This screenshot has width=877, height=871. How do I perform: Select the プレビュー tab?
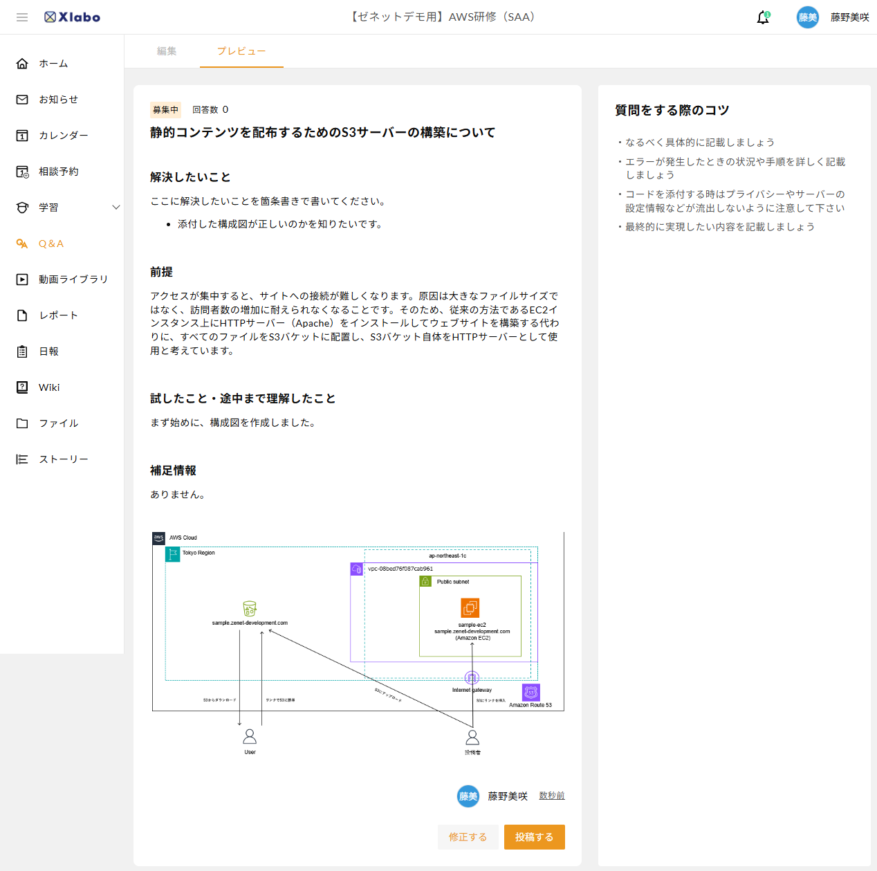241,51
